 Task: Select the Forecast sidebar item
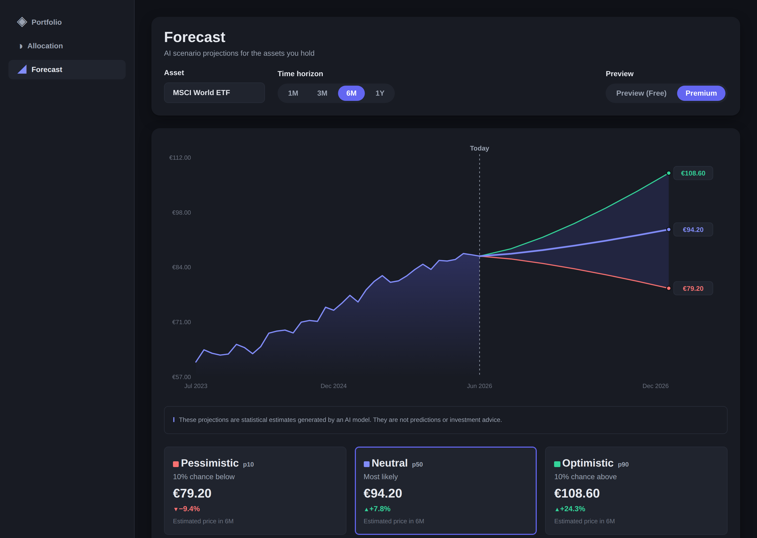click(67, 70)
